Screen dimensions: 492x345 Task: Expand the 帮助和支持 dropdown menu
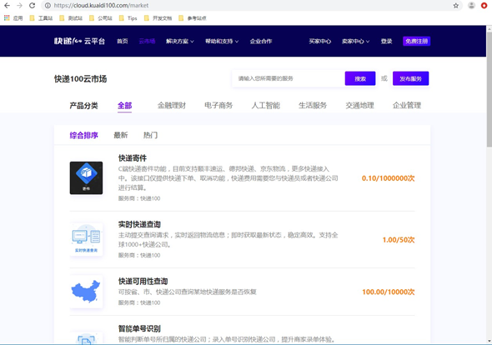click(x=222, y=41)
